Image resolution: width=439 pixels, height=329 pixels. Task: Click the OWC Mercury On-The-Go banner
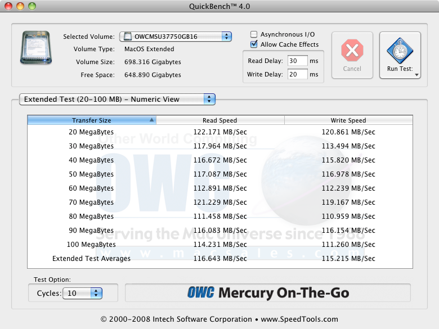tap(267, 293)
